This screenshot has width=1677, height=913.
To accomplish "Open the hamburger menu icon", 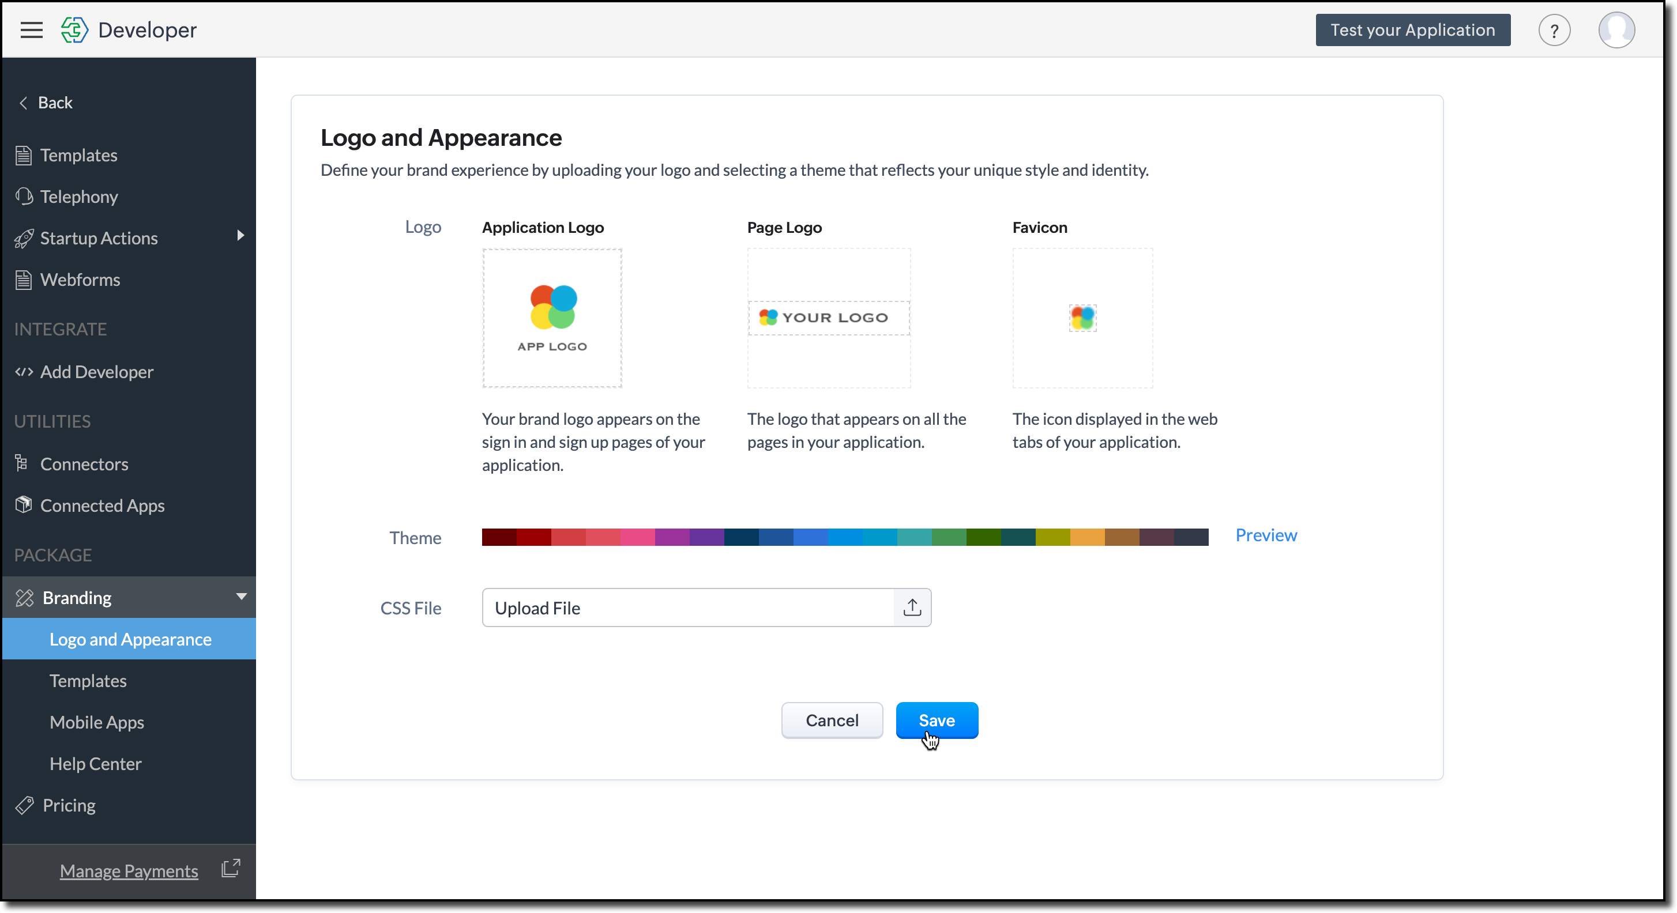I will pyautogui.click(x=31, y=30).
